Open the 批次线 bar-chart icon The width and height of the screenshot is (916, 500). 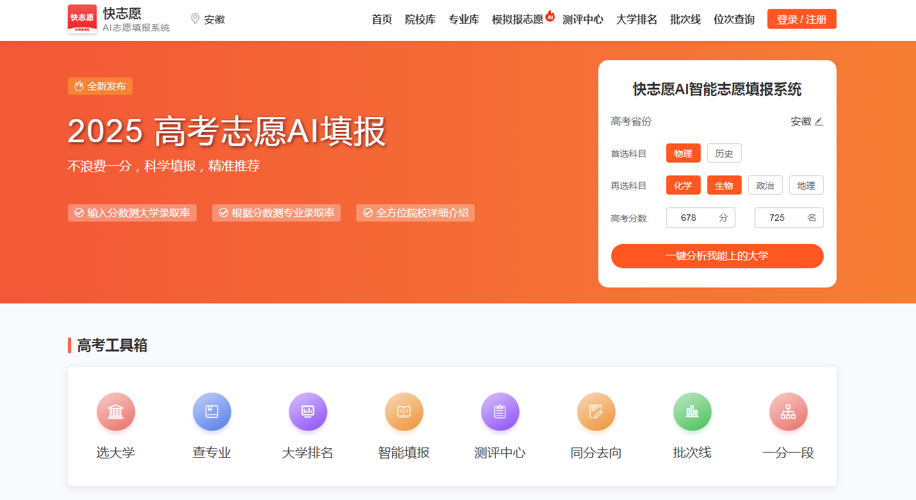click(692, 412)
